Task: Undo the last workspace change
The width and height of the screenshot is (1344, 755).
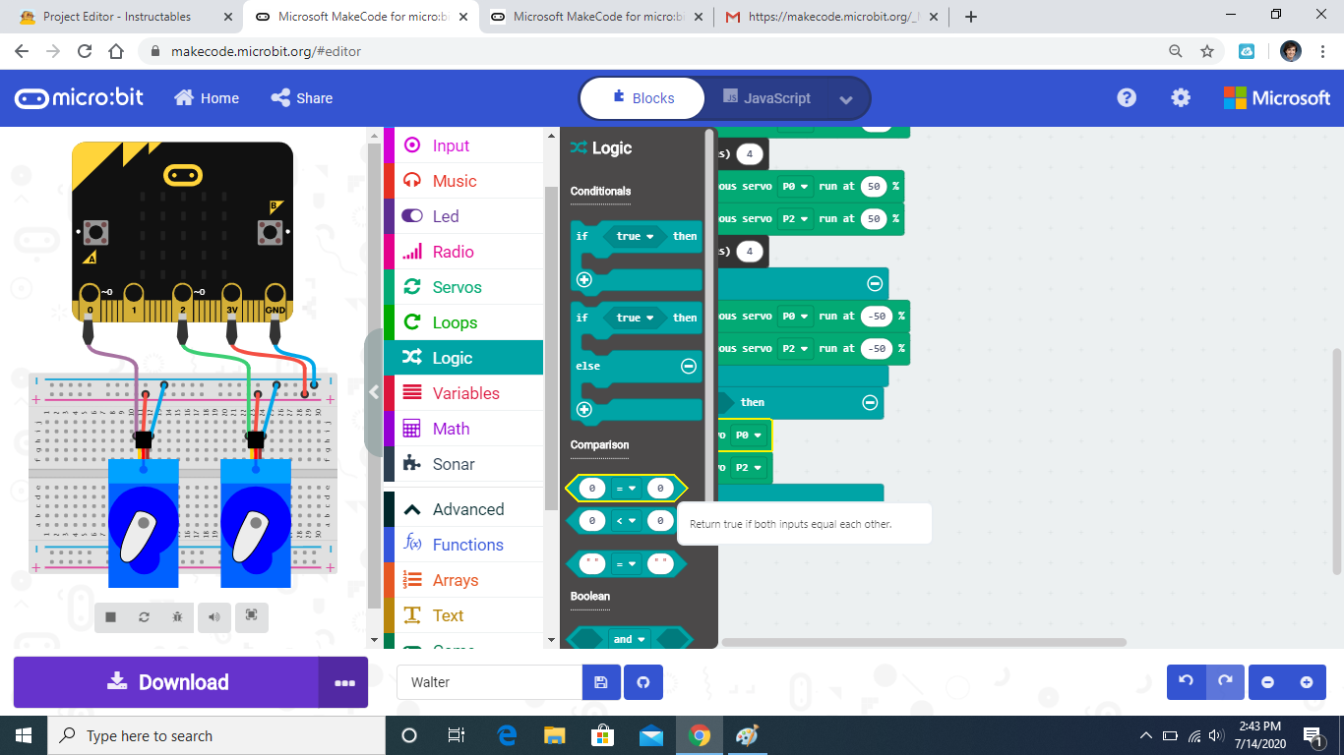Action: coord(1187,681)
